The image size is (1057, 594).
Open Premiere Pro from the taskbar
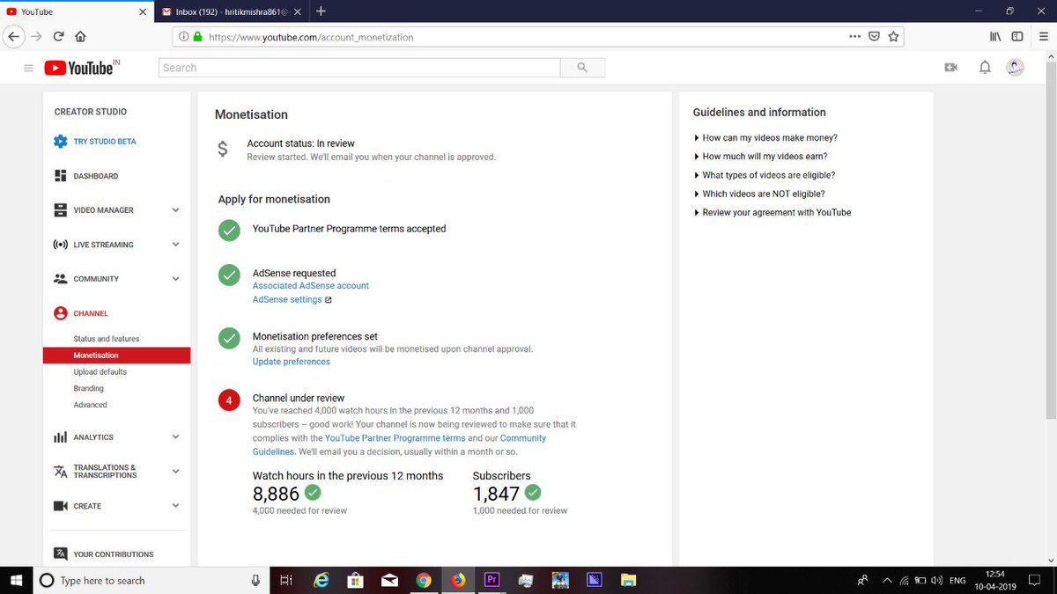[x=492, y=580]
